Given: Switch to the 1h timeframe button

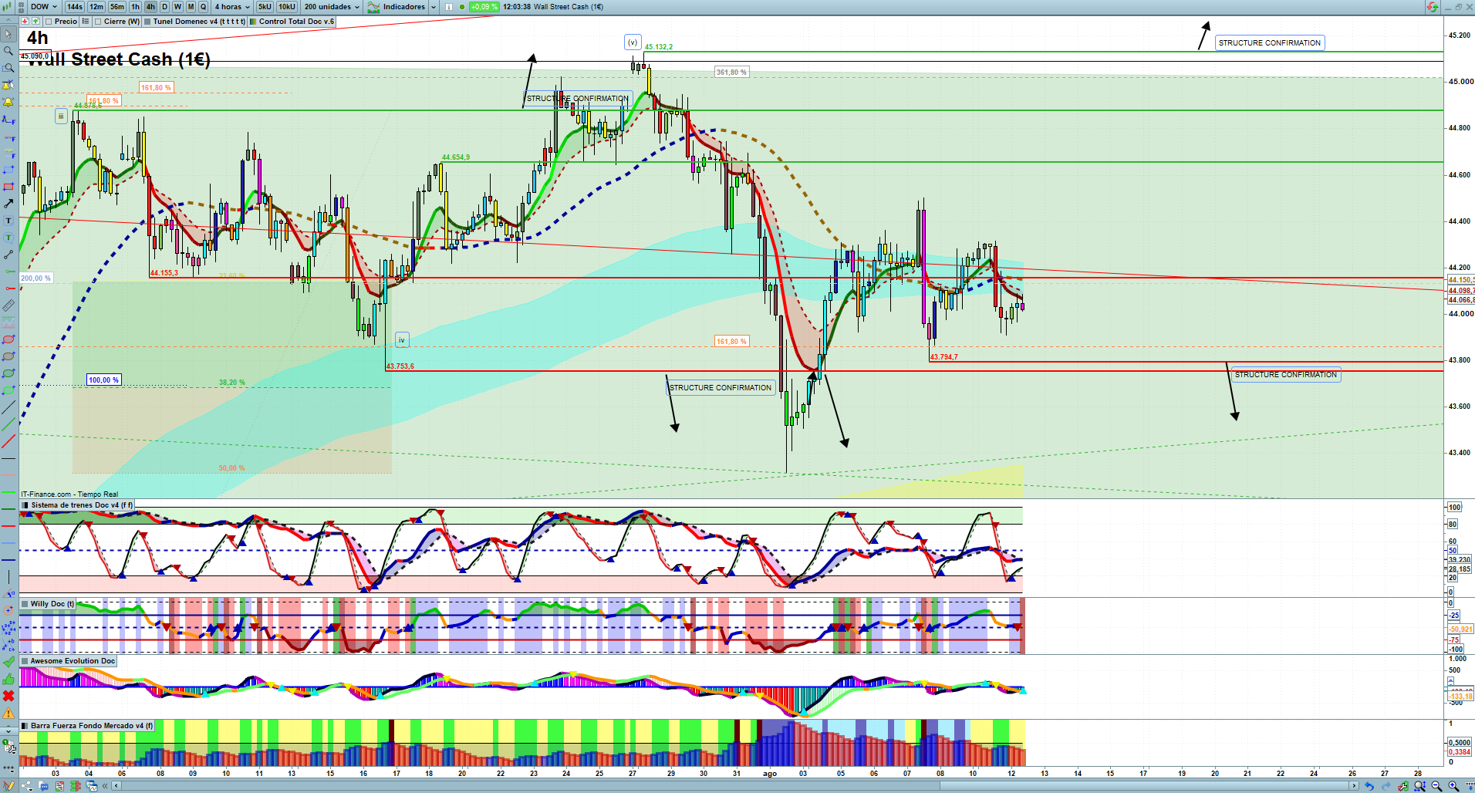Looking at the screenshot, I should pos(136,7).
